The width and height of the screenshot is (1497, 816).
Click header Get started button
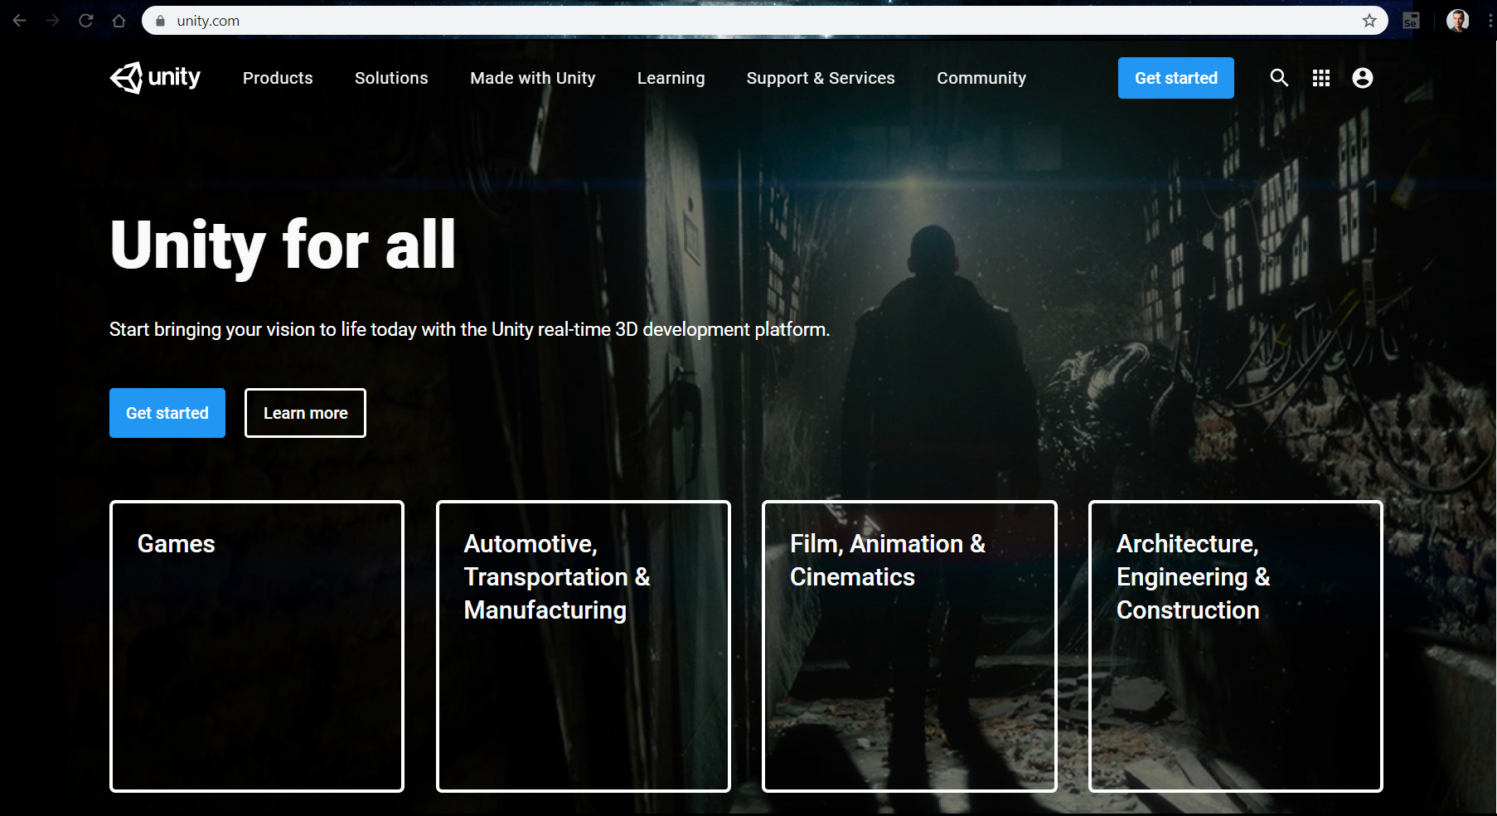(1176, 78)
